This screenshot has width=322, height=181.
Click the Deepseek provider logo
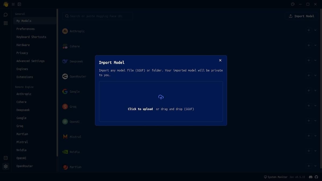(x=65, y=61)
